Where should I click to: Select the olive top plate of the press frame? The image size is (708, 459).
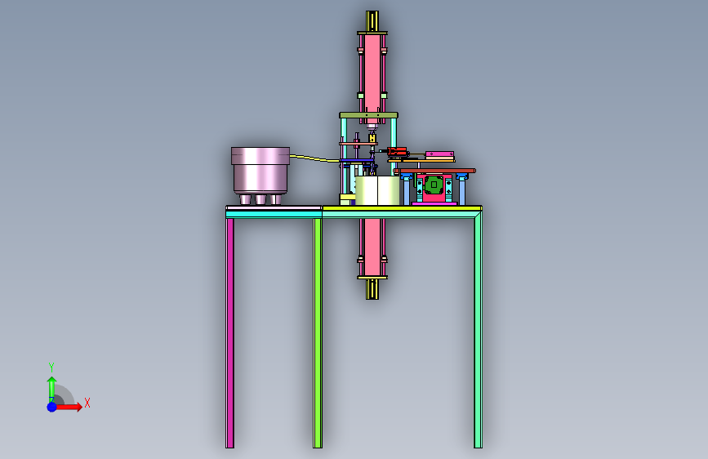(368, 115)
